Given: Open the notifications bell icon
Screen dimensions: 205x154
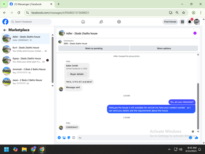Looking at the screenshot, I should (x=189, y=22).
